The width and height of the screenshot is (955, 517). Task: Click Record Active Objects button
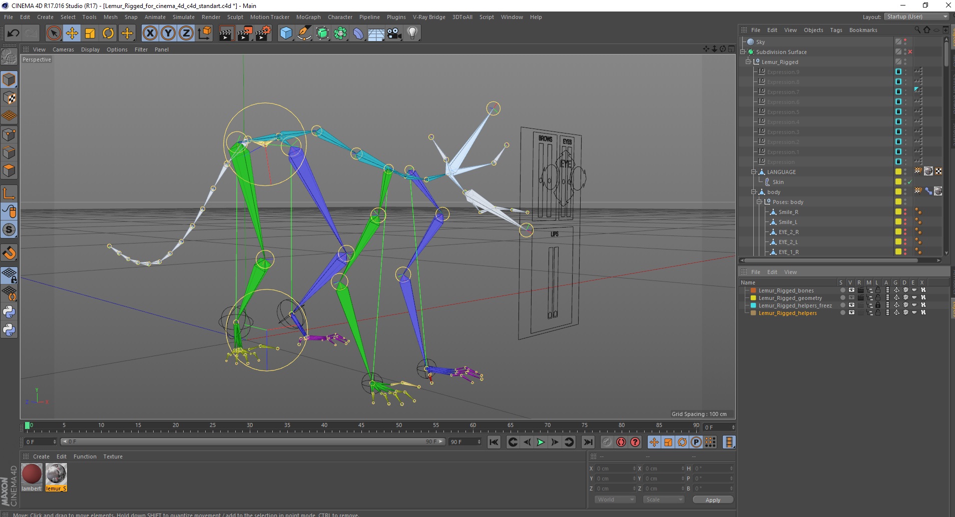click(607, 442)
